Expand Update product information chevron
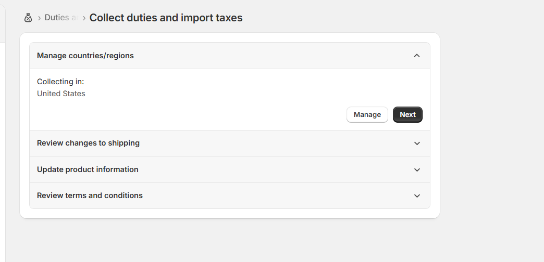Screen dimensions: 544x262 point(417,169)
